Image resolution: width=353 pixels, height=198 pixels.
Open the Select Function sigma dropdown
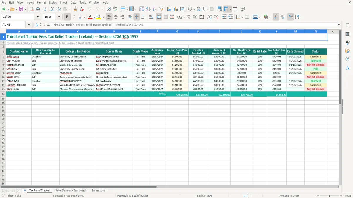[x=44, y=25]
